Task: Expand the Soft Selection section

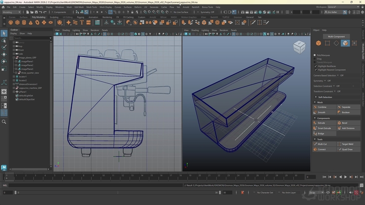Action: click(x=316, y=97)
